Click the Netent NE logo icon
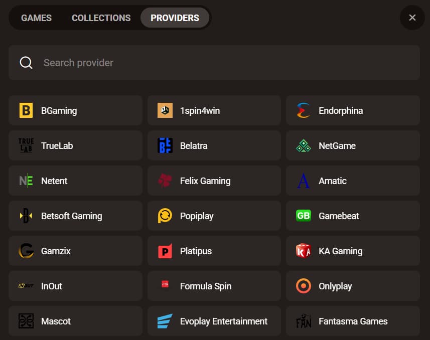Viewport: 430px width, 340px height. (x=26, y=181)
